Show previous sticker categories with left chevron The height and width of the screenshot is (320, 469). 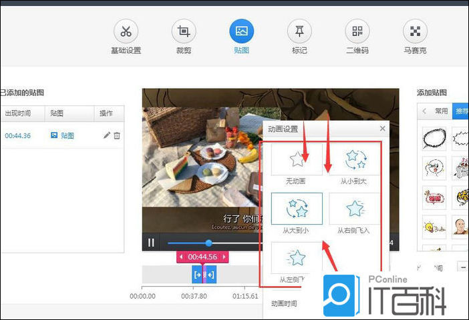(x=424, y=111)
